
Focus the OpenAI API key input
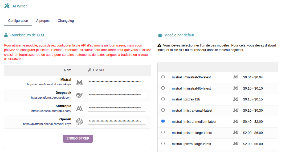[x=117, y=122]
